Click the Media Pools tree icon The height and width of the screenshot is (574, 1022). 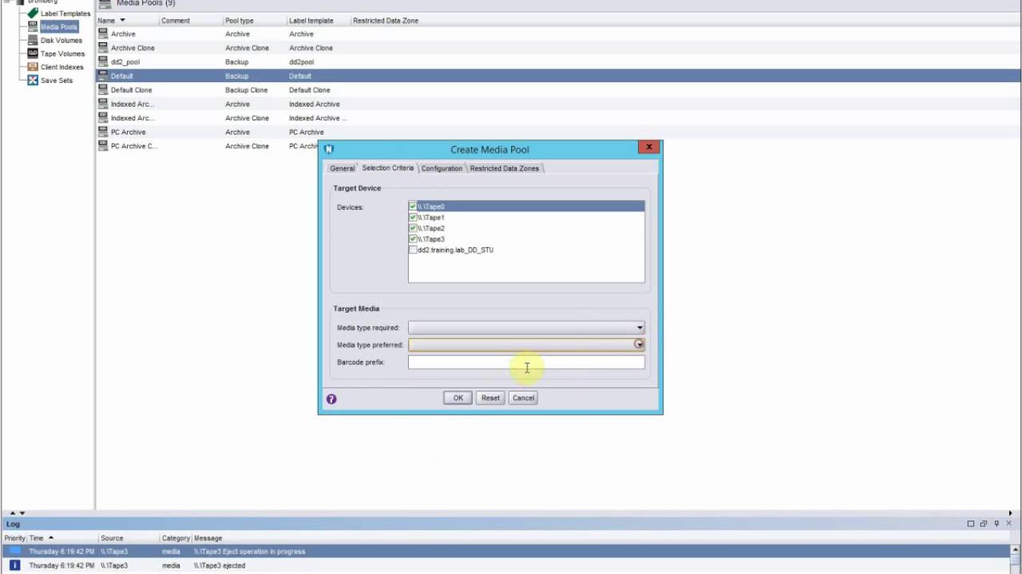point(33,26)
